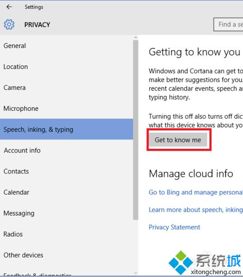The width and height of the screenshot is (243, 277).
Task: Select Speech, inking, & typing
Action: (67, 129)
